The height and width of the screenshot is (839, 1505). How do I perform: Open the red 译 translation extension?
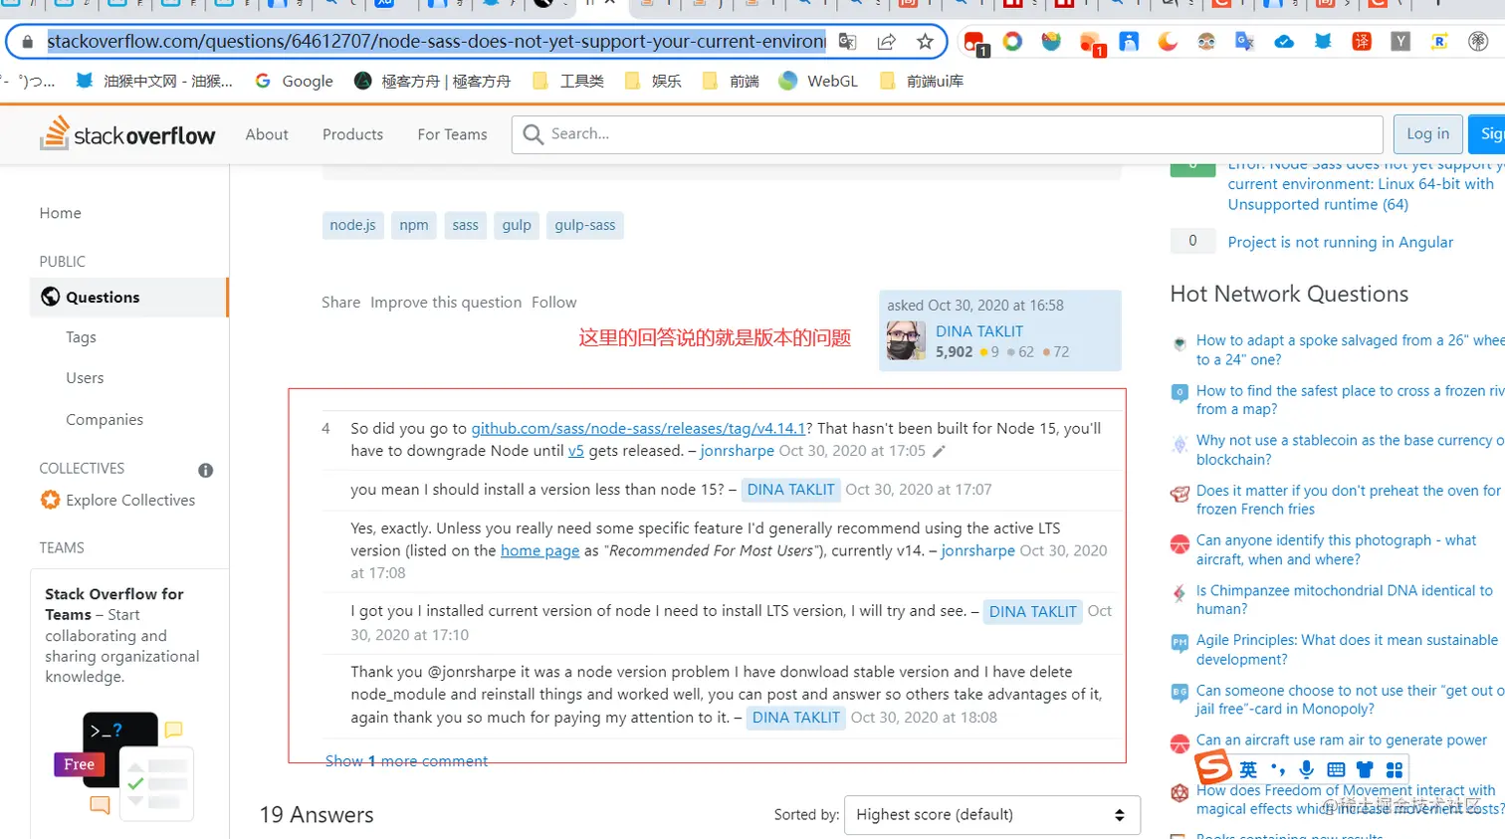[1362, 42]
